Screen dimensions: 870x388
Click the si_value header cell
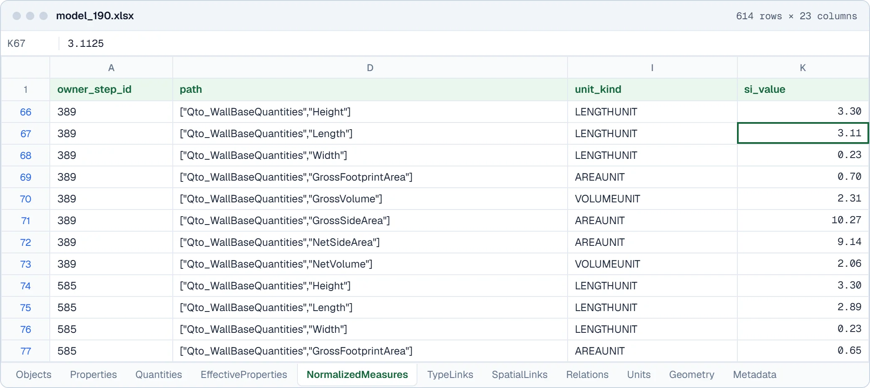click(803, 89)
